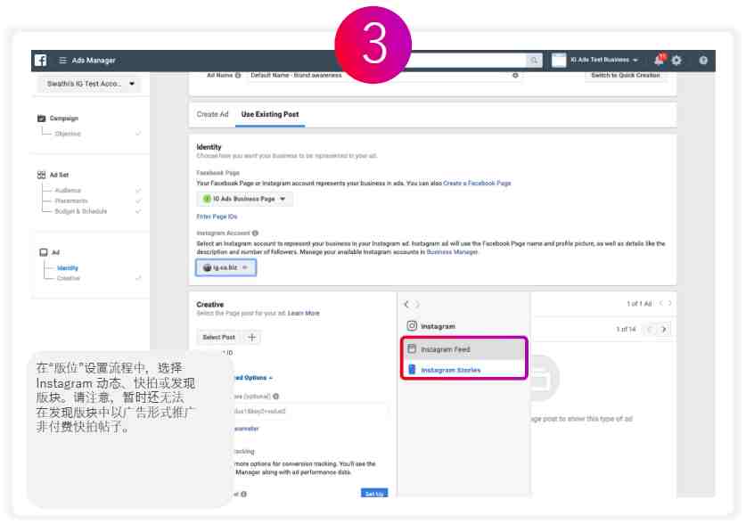Click the Instagram logo icon in placements
This screenshot has height=524, width=746.
click(x=412, y=325)
